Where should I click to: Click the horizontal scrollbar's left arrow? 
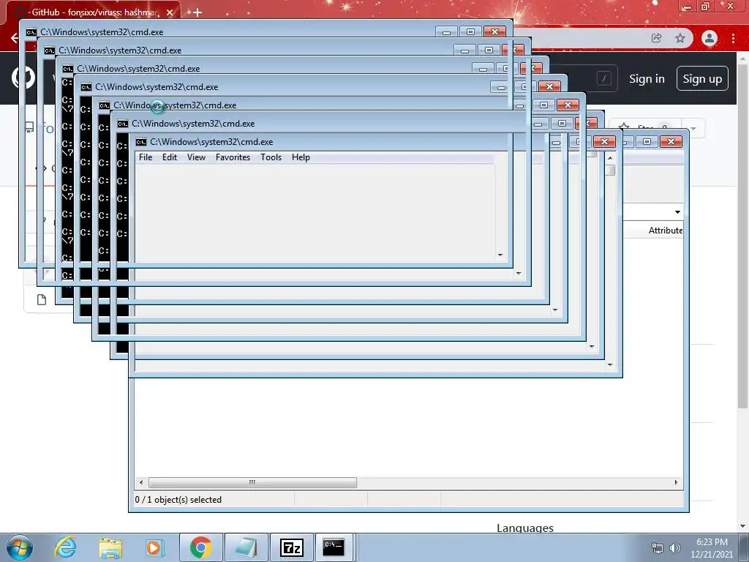(140, 482)
